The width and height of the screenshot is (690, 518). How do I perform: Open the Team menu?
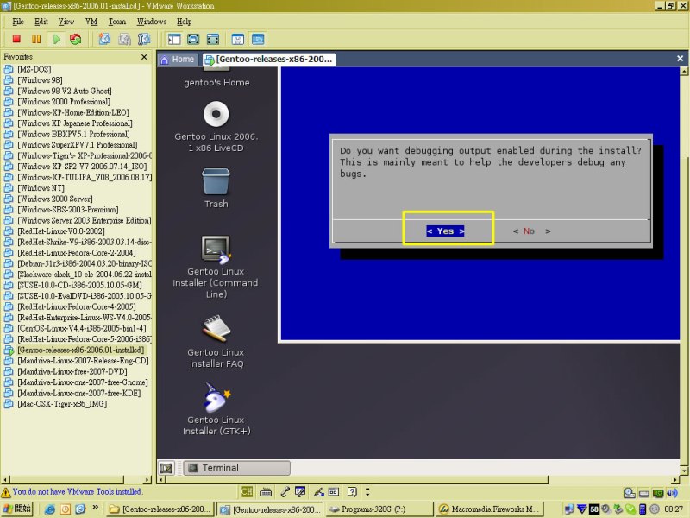pos(117,22)
